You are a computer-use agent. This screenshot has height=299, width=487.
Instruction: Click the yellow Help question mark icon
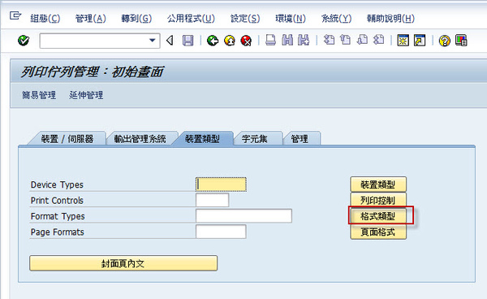pos(445,41)
